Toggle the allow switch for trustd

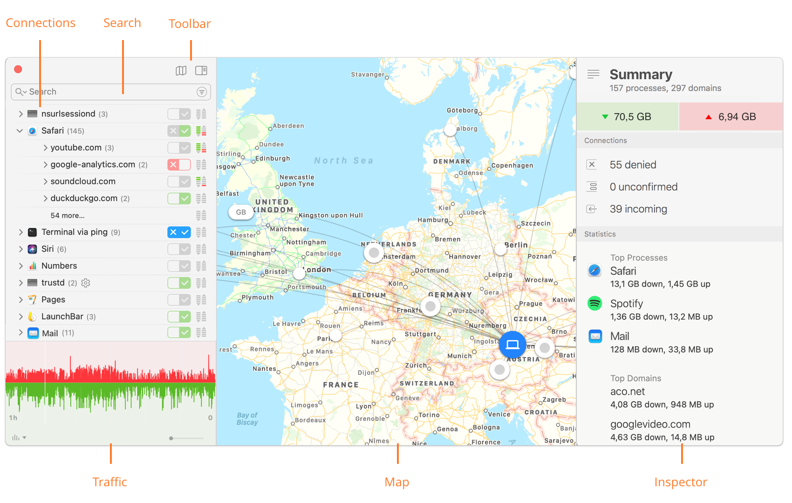click(179, 283)
